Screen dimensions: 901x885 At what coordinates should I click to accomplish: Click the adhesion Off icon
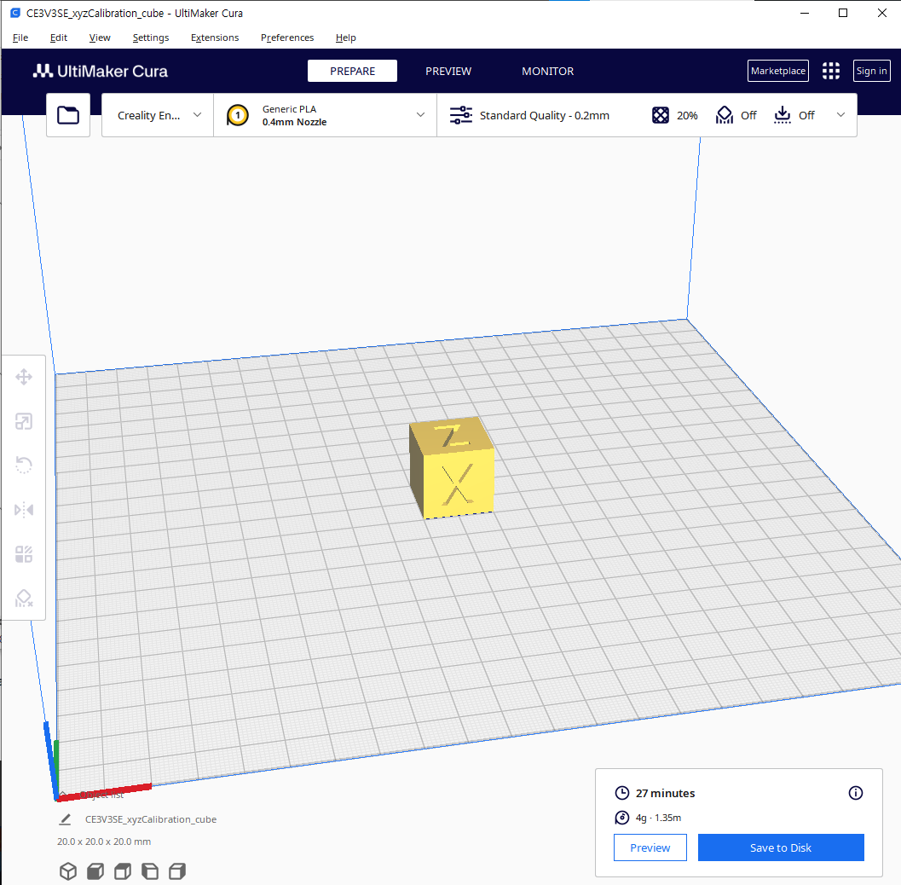coord(782,115)
